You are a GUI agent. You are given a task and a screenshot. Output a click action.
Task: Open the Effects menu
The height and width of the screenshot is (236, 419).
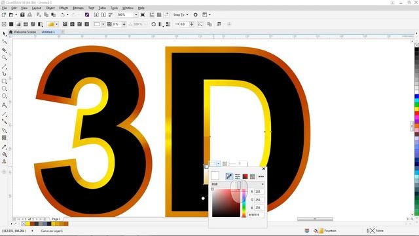(64, 8)
